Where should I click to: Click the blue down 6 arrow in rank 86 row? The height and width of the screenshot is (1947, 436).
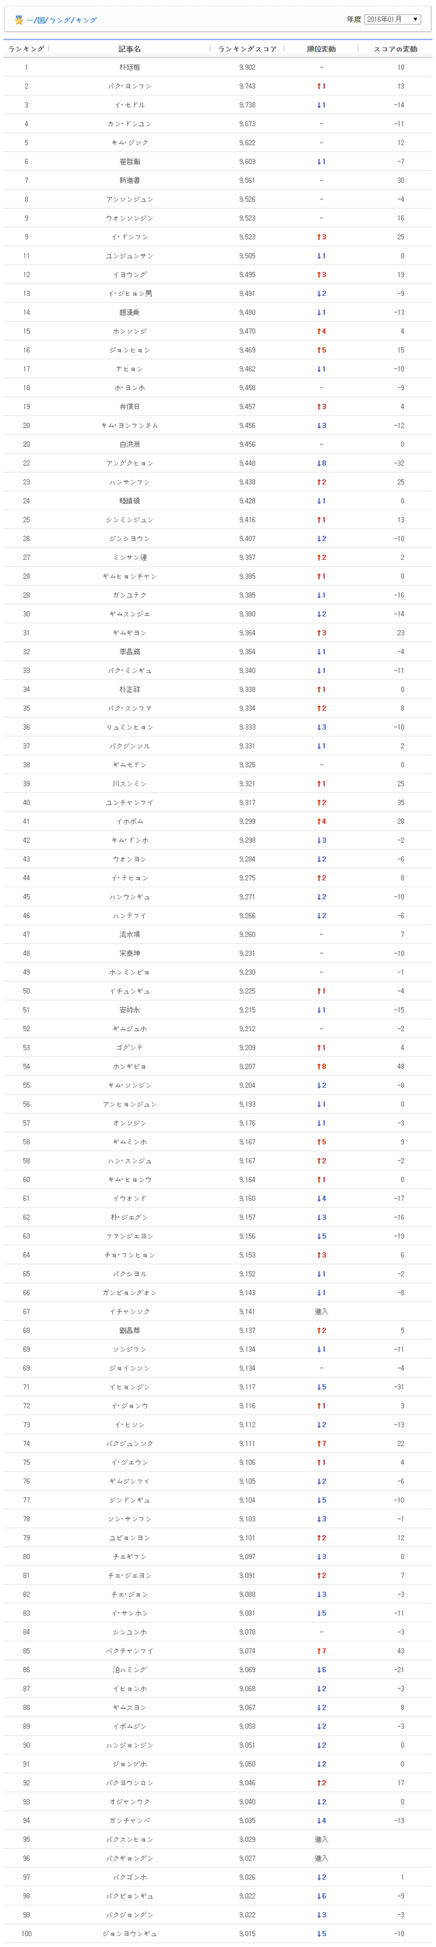pyautogui.click(x=321, y=1669)
